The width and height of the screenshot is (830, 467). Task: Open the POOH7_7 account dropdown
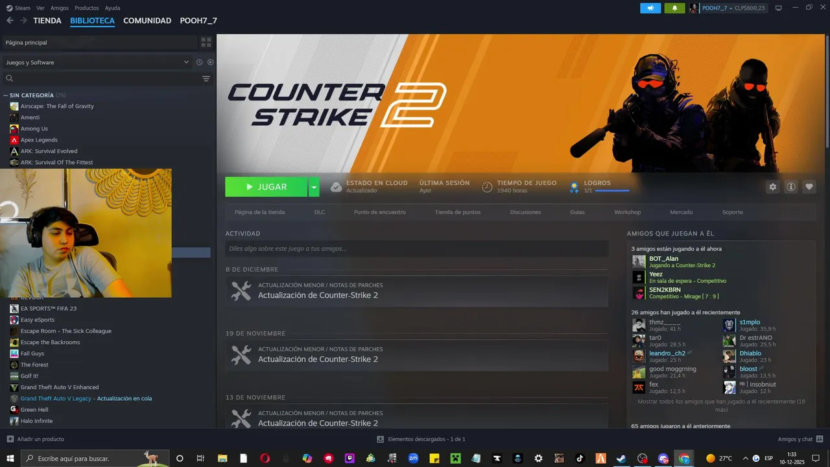click(718, 8)
